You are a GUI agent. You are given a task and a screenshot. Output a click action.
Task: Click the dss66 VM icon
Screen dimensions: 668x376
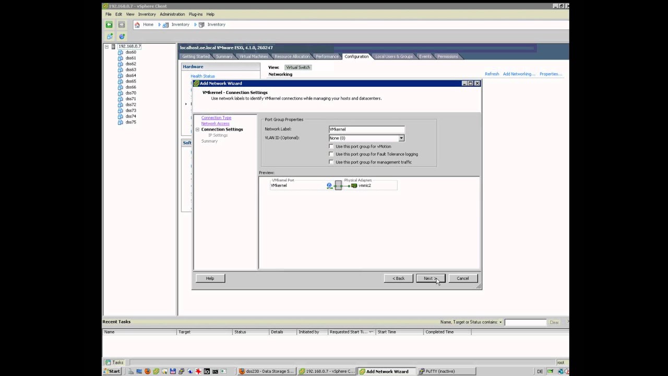pyautogui.click(x=121, y=87)
